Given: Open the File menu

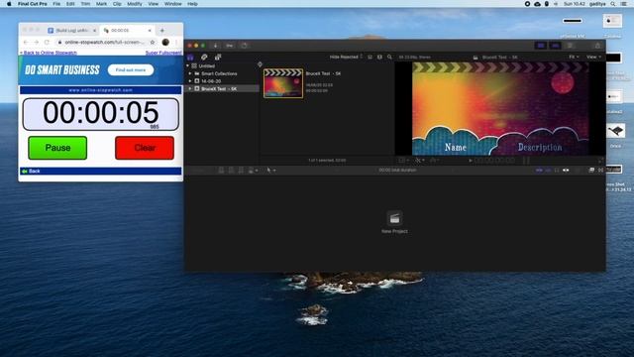Looking at the screenshot, I should [56, 4].
